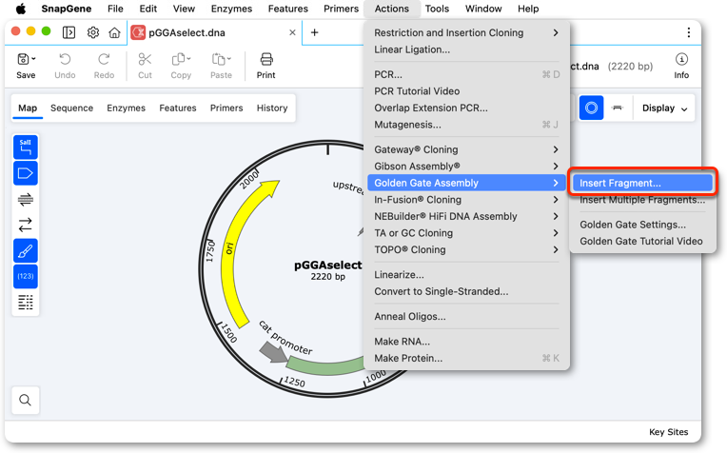Open the Info panel icon
Screen dimensions: 727x453
tap(681, 59)
